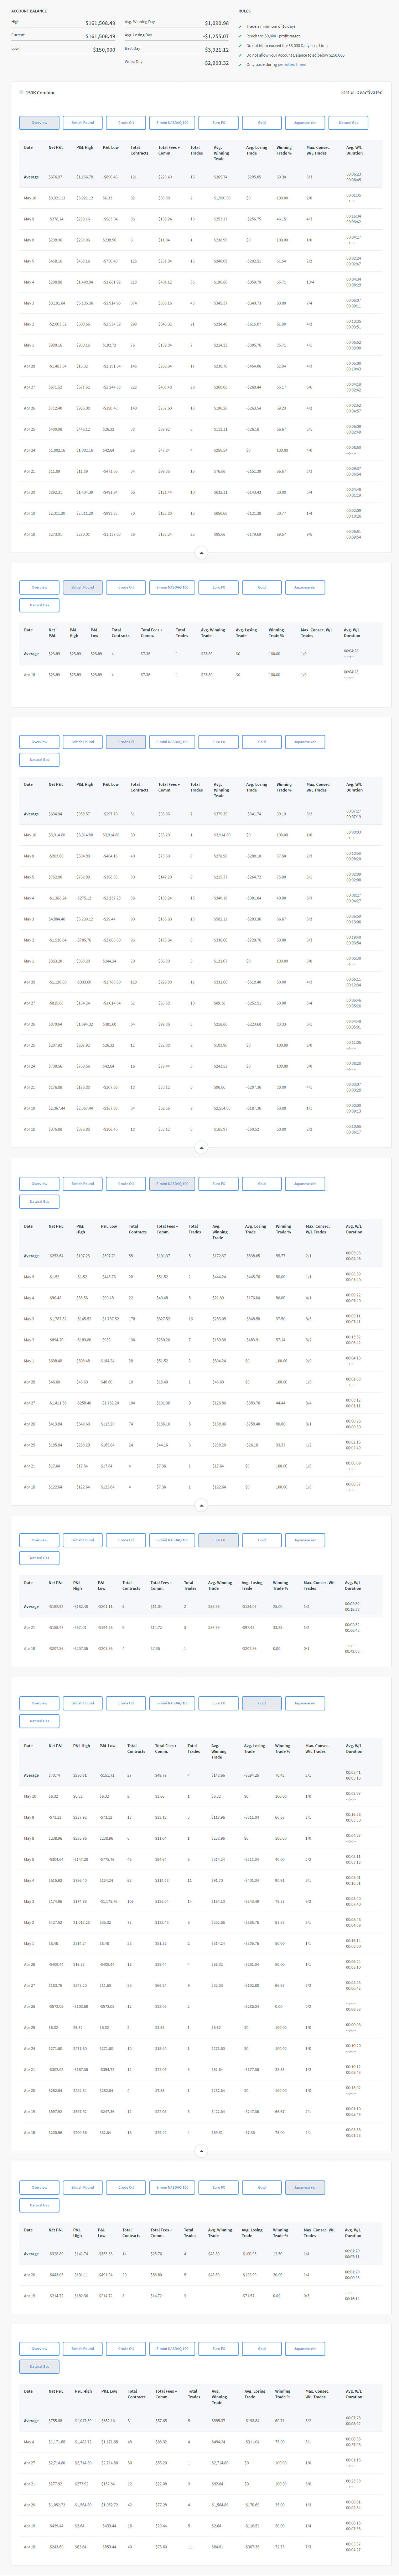Switch to E-mini NASDAQ 100 tab in 150K Combine panel
Screen dimensions: 399x2576
(172, 123)
